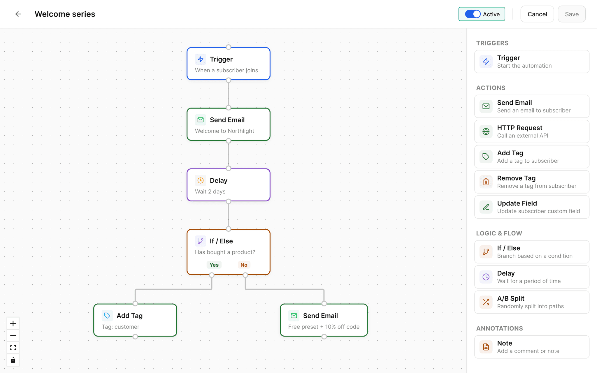
Task: Select the Trigger lightning icon in sidebar
Action: (x=486, y=61)
